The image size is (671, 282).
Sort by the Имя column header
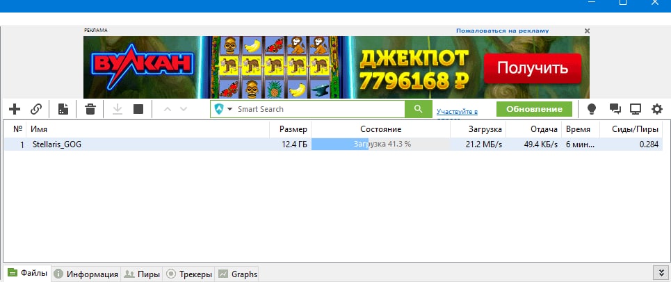click(147, 129)
